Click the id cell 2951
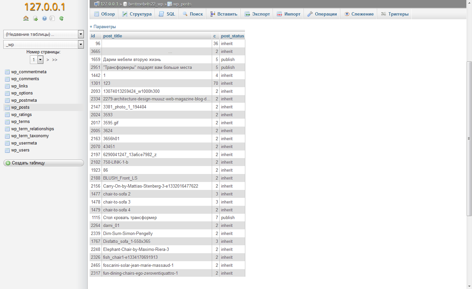 coord(96,68)
